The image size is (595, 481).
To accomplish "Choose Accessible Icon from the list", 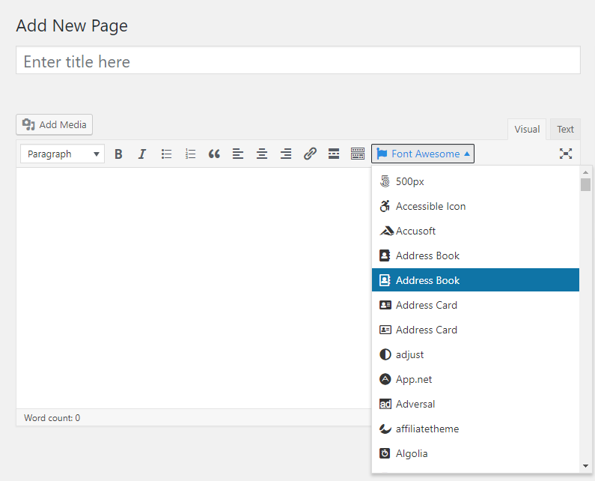I will point(475,206).
